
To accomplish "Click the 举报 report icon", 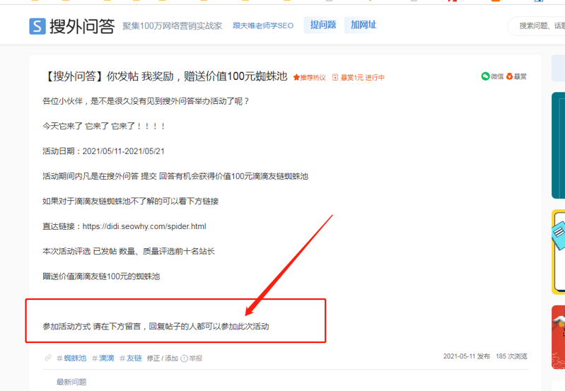I will 184,358.
